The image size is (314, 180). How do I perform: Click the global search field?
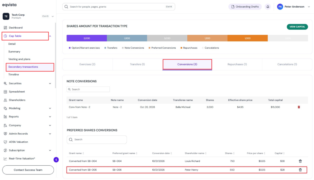point(119,7)
